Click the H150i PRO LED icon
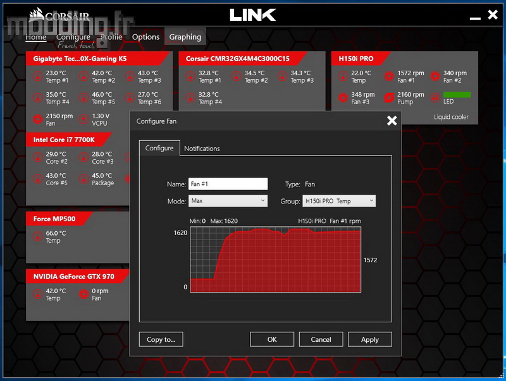This screenshot has height=381, width=506. (435, 98)
